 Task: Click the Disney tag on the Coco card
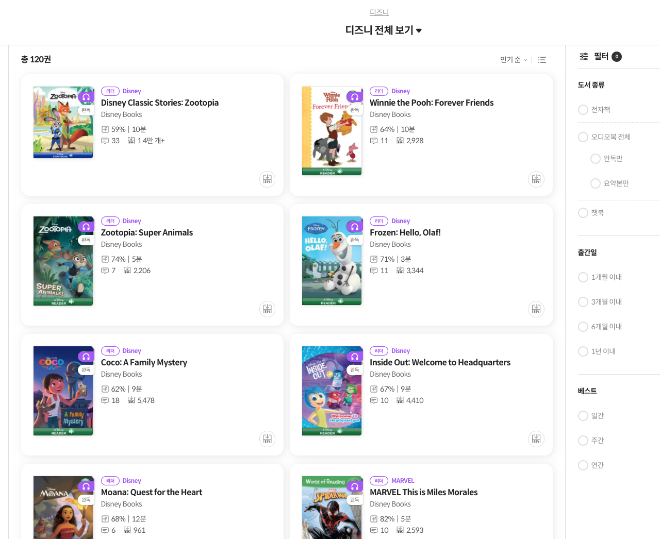[x=131, y=351]
